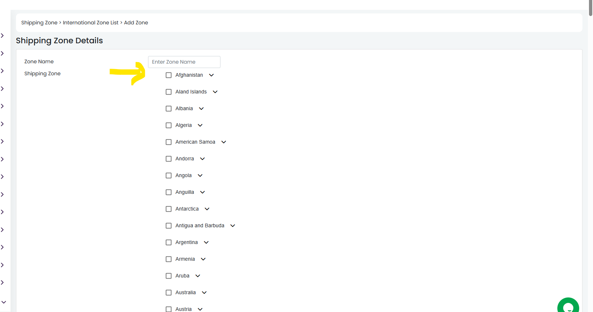593x312 pixels.
Task: Click the Antigua and Barbuda name text
Action: tap(200, 226)
